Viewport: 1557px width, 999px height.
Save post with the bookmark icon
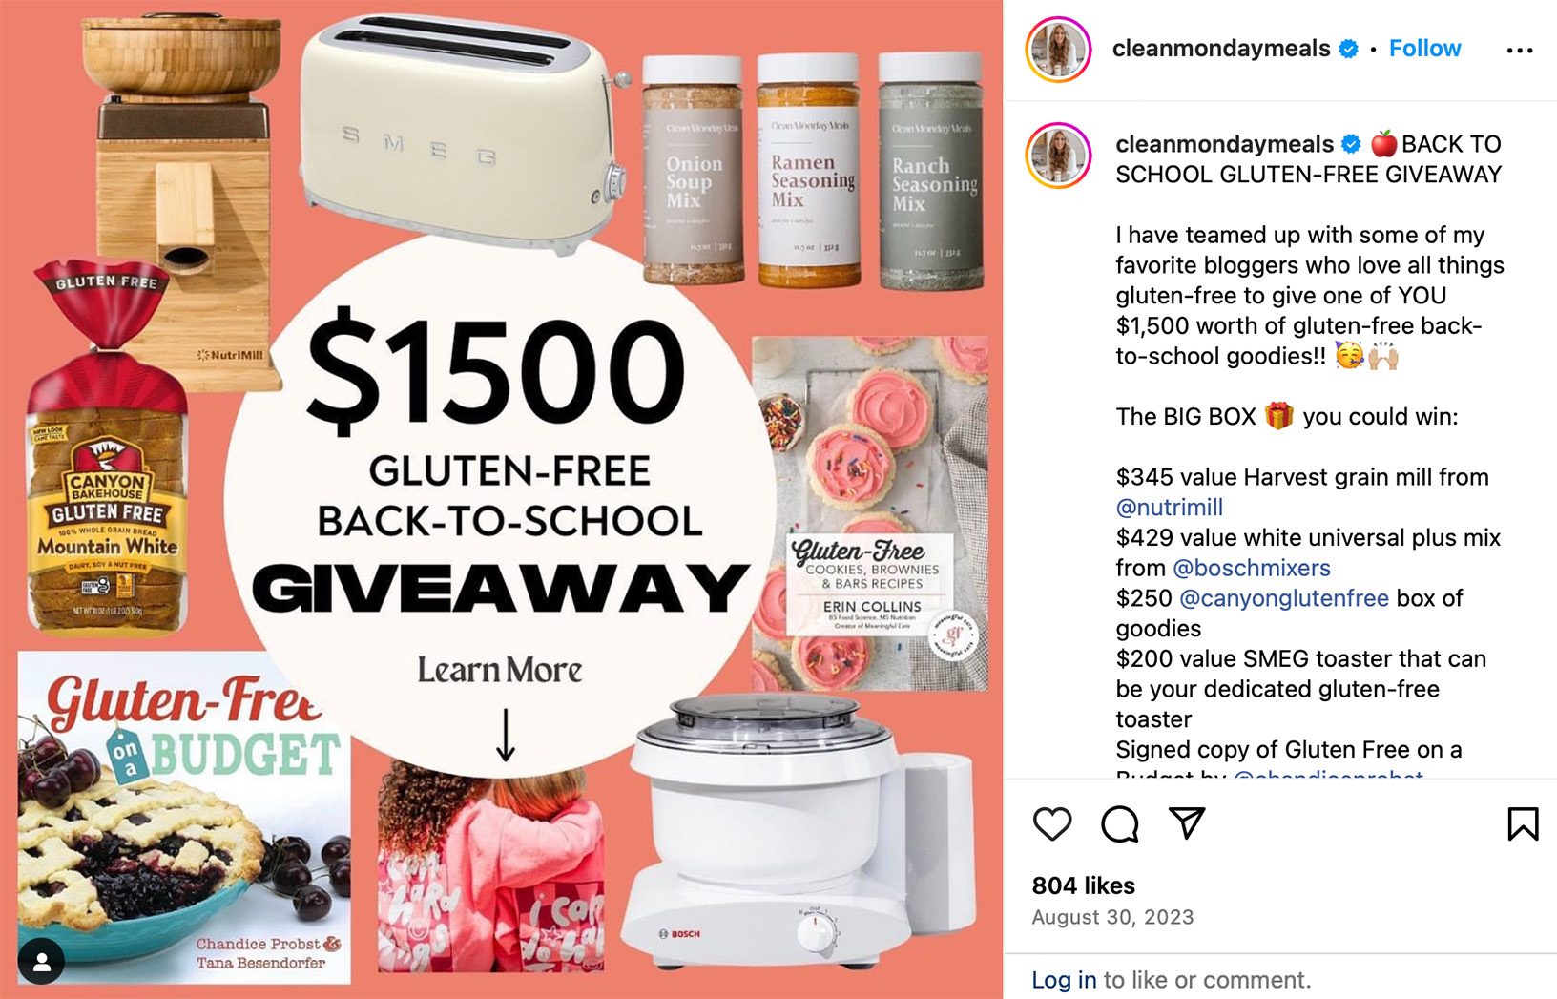tap(1523, 823)
